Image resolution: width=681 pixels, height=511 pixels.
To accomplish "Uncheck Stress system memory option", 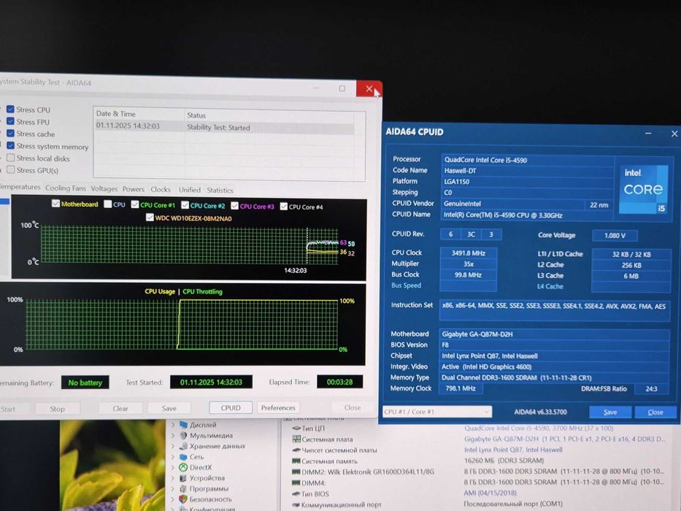I will point(10,145).
